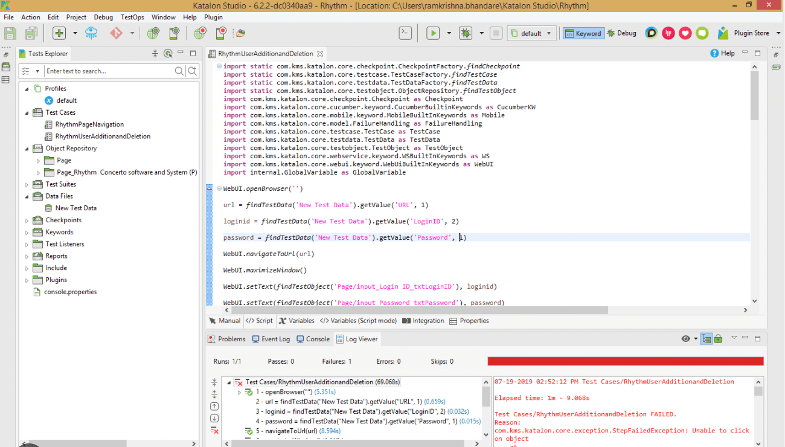
Task: Click the Save toolbar icon
Action: tap(10, 33)
